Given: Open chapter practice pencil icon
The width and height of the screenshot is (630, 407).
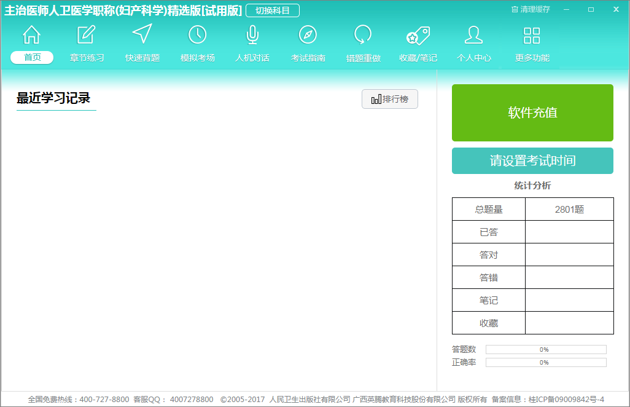Looking at the screenshot, I should (87, 34).
